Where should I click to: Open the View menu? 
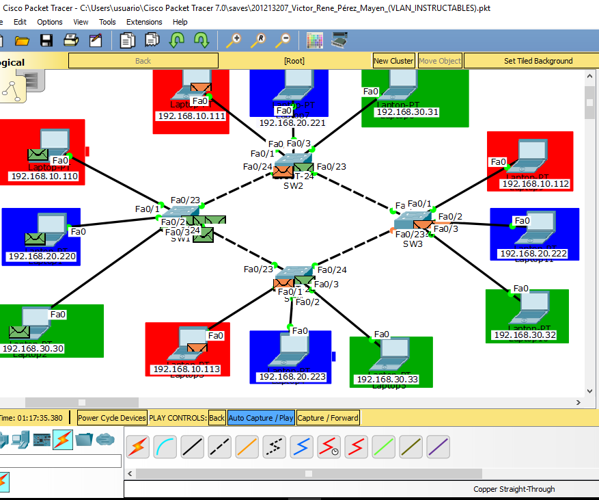pyautogui.click(x=81, y=22)
